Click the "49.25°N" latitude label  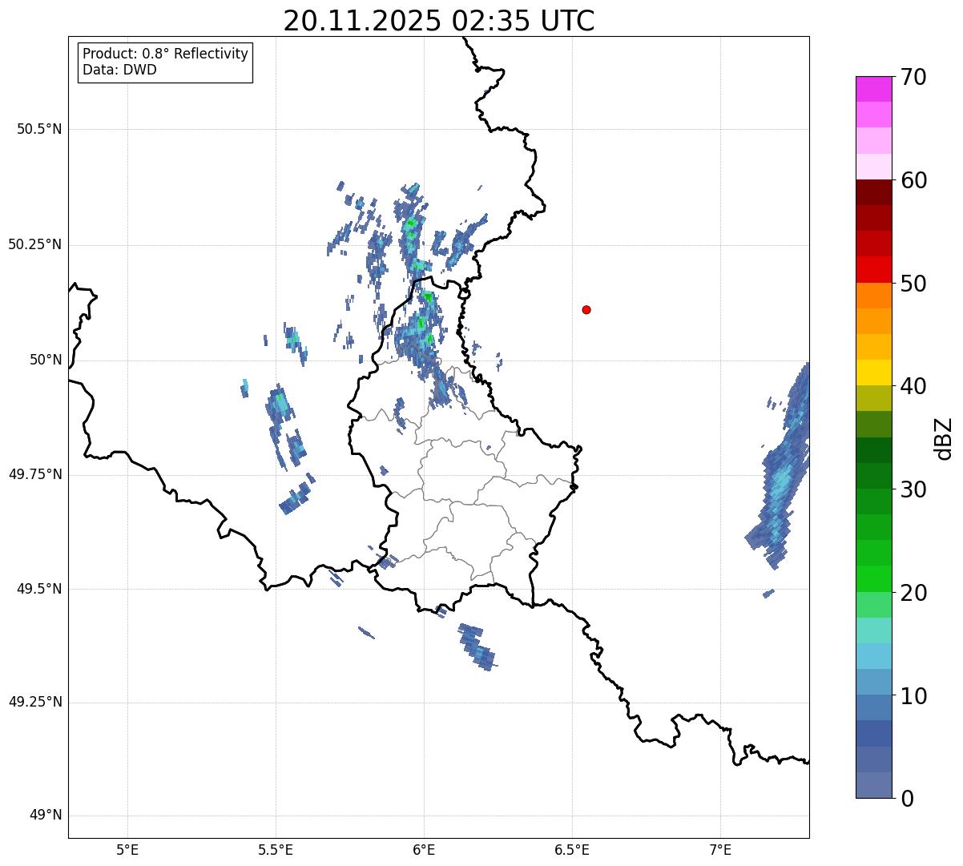(x=35, y=703)
